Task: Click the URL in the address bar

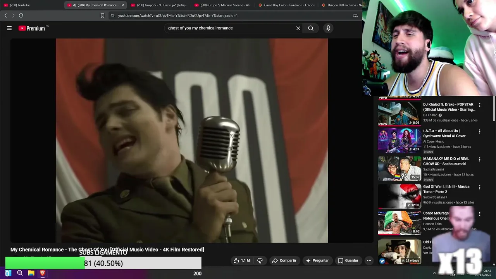Action: pyautogui.click(x=178, y=15)
